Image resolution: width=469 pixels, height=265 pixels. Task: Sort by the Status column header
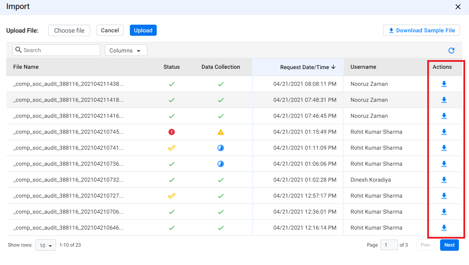click(x=172, y=67)
